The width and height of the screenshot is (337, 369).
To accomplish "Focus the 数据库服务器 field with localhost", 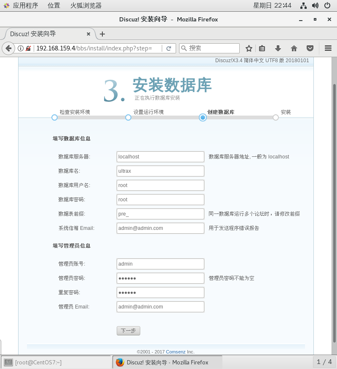I will (160, 157).
